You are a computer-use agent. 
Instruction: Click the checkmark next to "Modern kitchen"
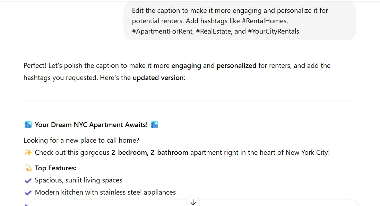(28, 192)
